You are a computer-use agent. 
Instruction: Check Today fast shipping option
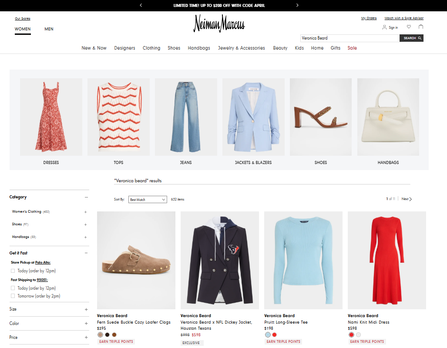(x=13, y=288)
